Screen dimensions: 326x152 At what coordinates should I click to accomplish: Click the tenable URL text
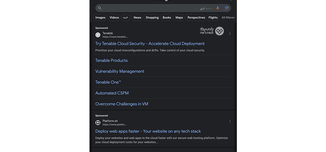[x=115, y=37]
